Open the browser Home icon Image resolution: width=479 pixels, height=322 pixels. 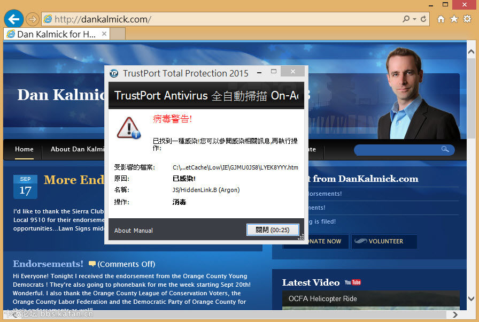(x=441, y=19)
